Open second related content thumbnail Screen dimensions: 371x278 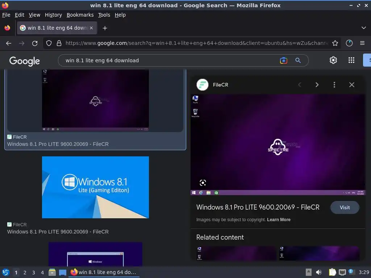[319, 253]
